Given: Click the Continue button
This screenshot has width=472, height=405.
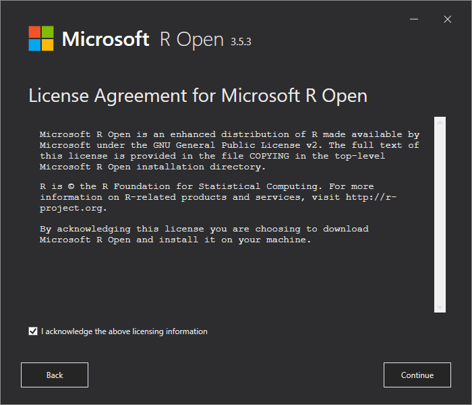Looking at the screenshot, I should pos(417,375).
